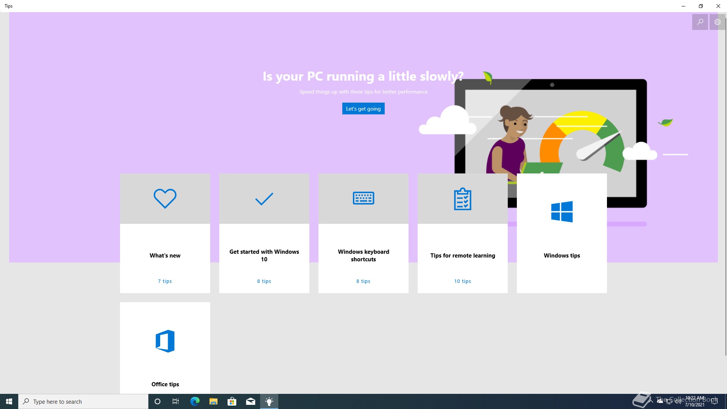
Task: Click the heart icon on What's new
Action: pyautogui.click(x=165, y=198)
